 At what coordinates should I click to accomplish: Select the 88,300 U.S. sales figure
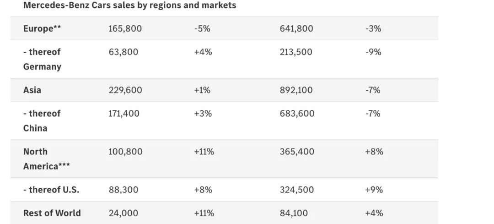123,190
